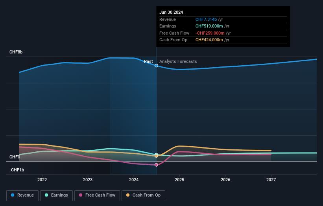This screenshot has height=206, width=323.
Task: Click the 2025 x-axis label
Action: pyautogui.click(x=179, y=180)
